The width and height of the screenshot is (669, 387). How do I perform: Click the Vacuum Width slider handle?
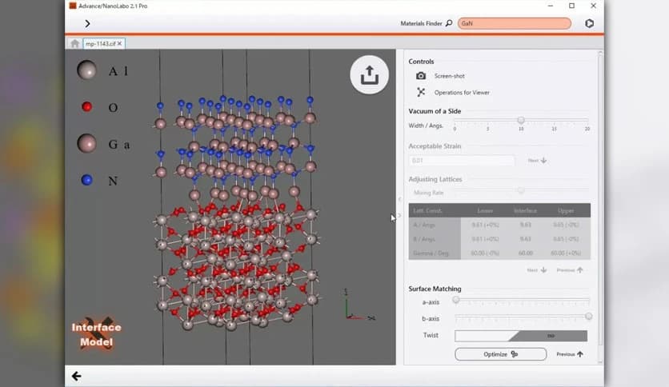click(521, 121)
